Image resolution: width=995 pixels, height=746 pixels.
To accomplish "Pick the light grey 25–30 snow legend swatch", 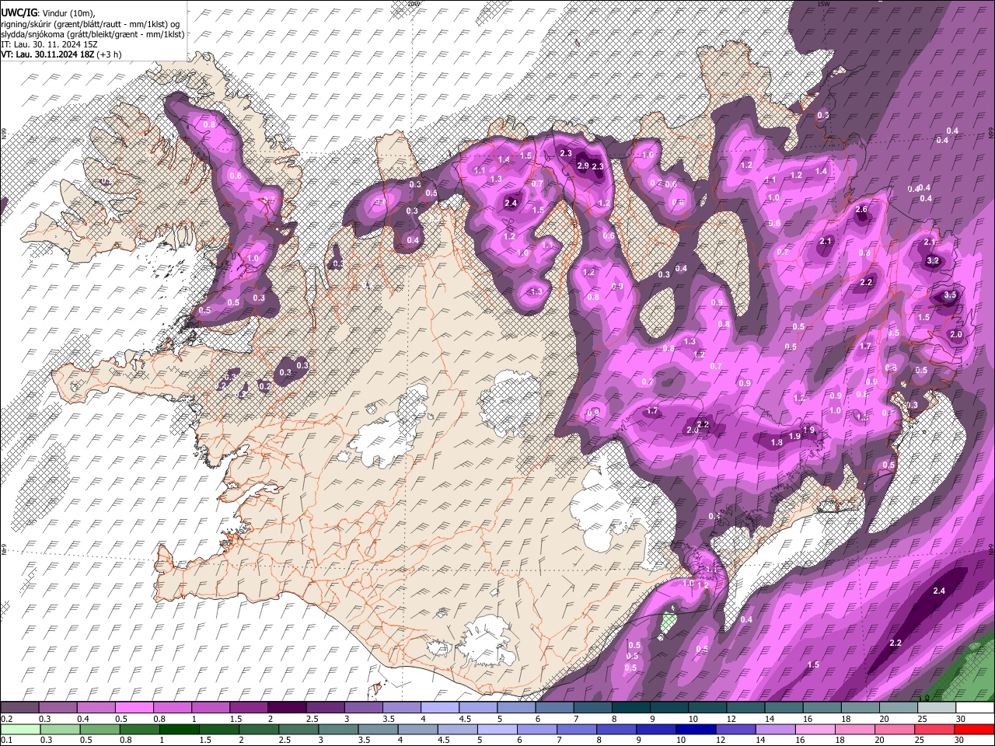I will point(936,708).
